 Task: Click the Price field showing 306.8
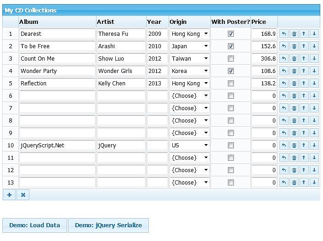coord(264,58)
